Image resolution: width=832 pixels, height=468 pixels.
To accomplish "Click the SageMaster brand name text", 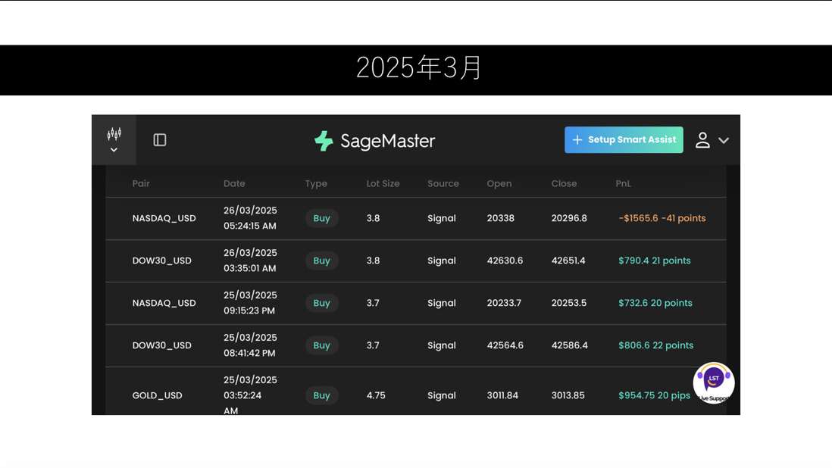I will coord(387,141).
